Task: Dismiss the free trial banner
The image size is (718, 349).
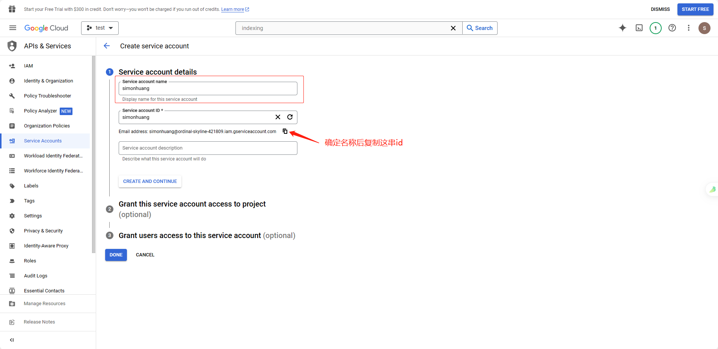Action: (x=660, y=9)
